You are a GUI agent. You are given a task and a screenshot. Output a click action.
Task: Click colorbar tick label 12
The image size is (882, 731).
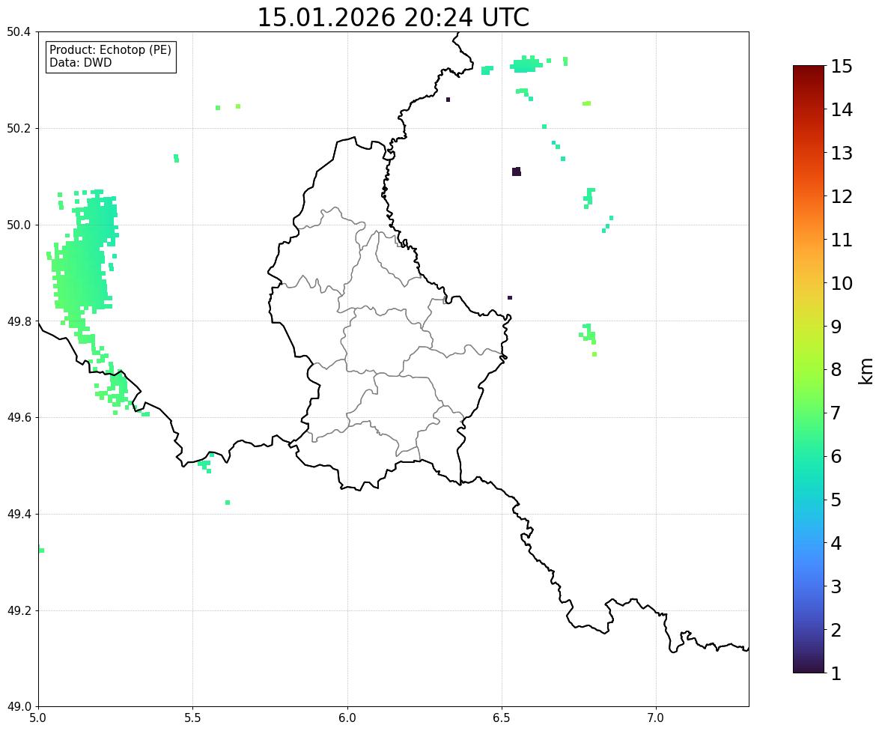click(842, 196)
